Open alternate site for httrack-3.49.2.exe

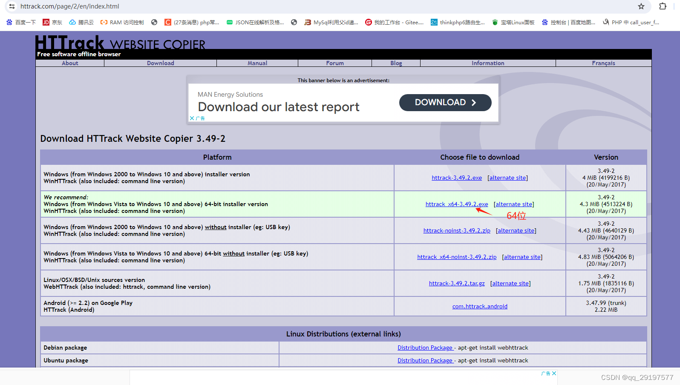coord(507,178)
